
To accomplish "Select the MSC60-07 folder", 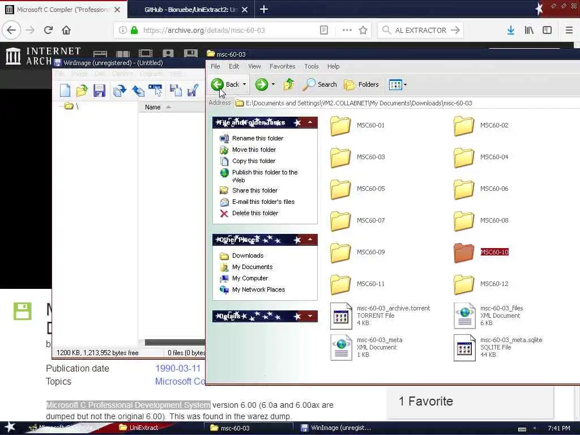I will 357,220.
